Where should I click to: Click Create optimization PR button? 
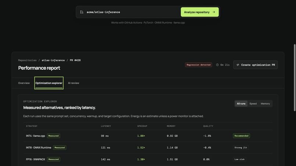[x=255, y=65]
